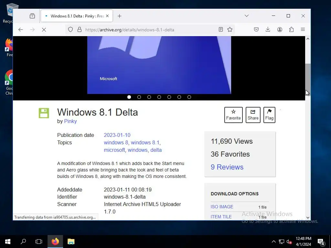Bookmark this page with star icon
Screen dimensions: 331x248
click(230, 29)
